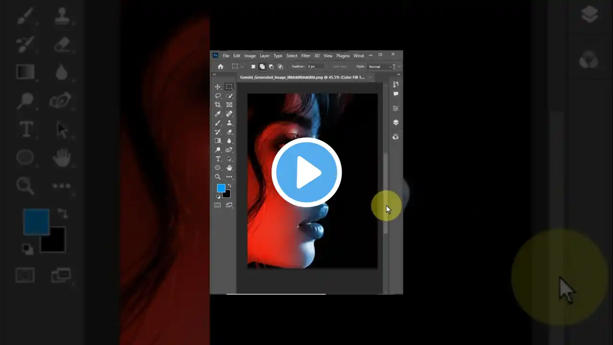Select the Crop tool

click(218, 104)
